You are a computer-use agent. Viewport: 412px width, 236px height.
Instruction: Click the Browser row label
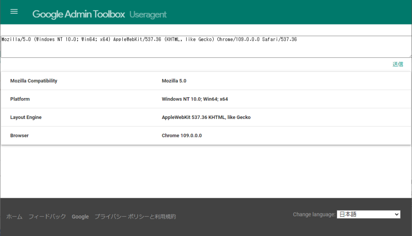click(x=19, y=135)
